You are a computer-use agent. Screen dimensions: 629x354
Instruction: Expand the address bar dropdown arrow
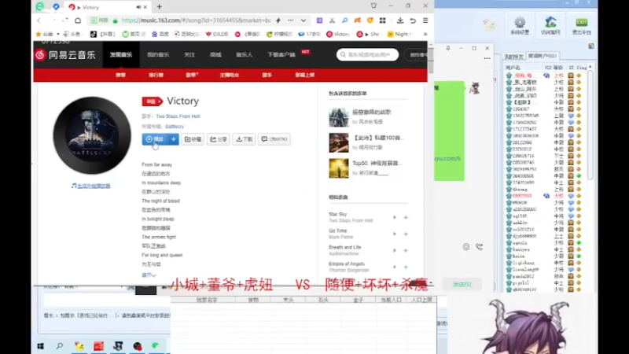pos(303,20)
